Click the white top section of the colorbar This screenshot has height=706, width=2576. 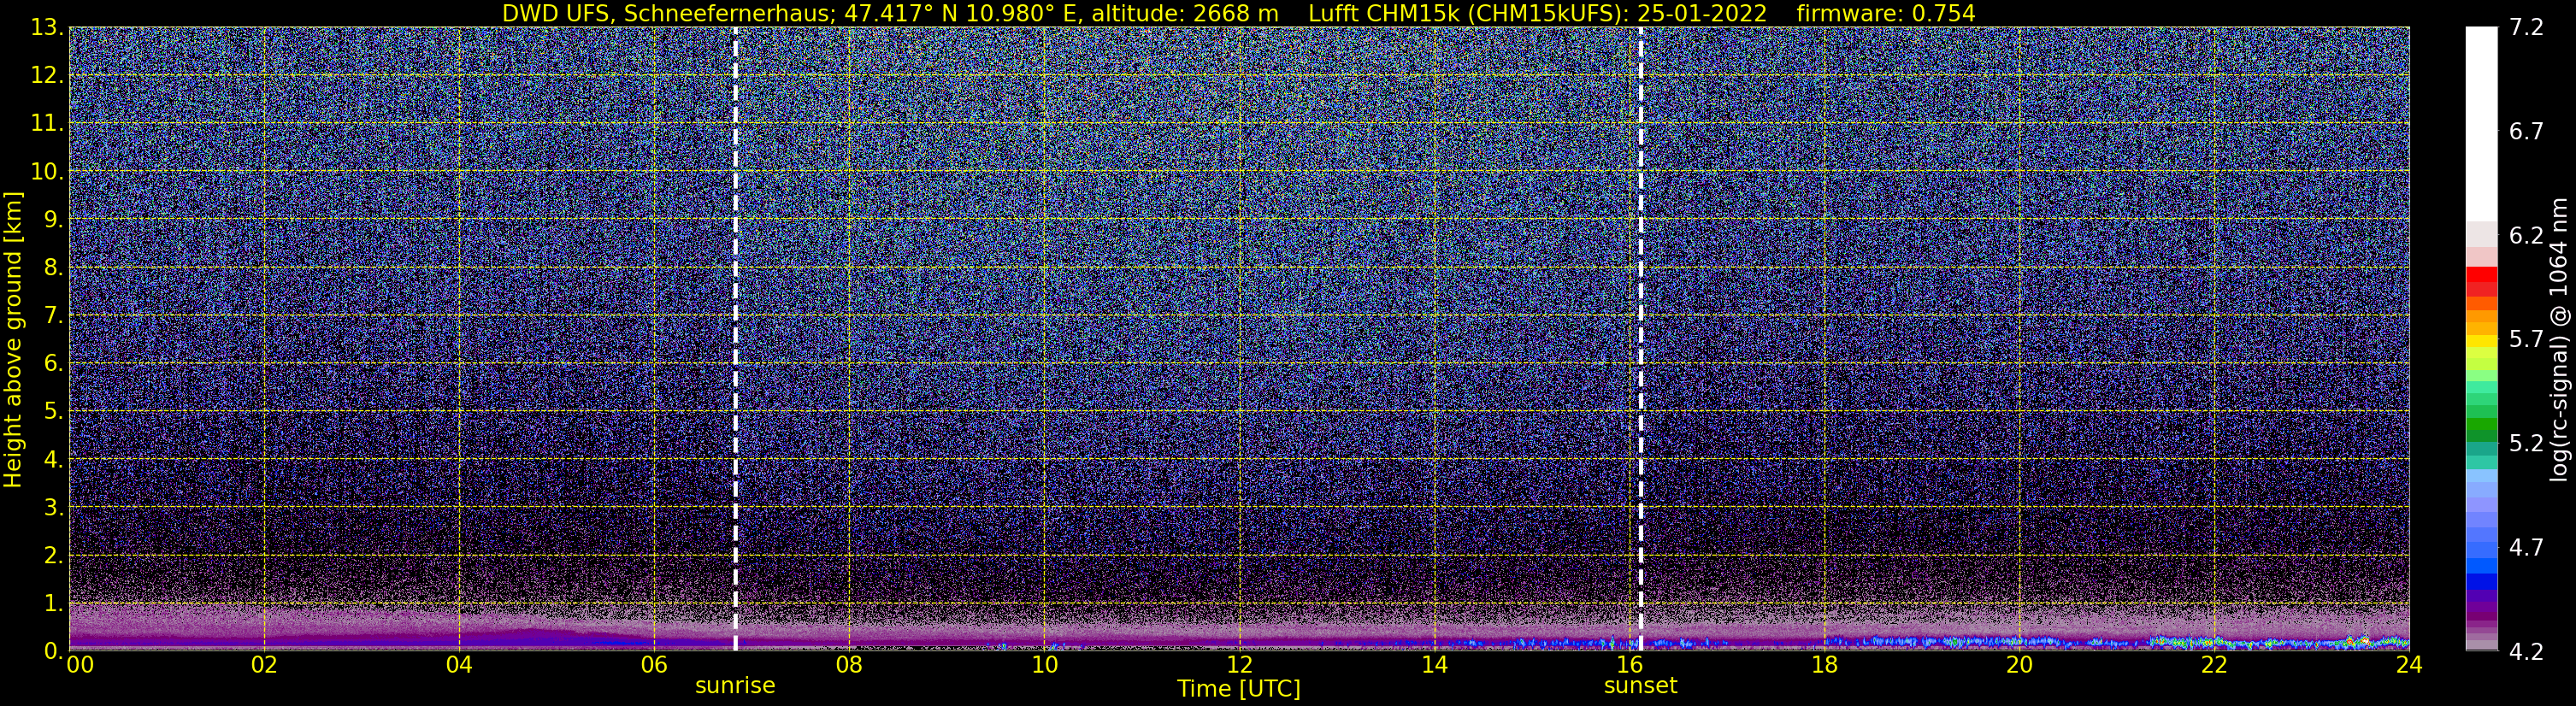[x=2481, y=124]
